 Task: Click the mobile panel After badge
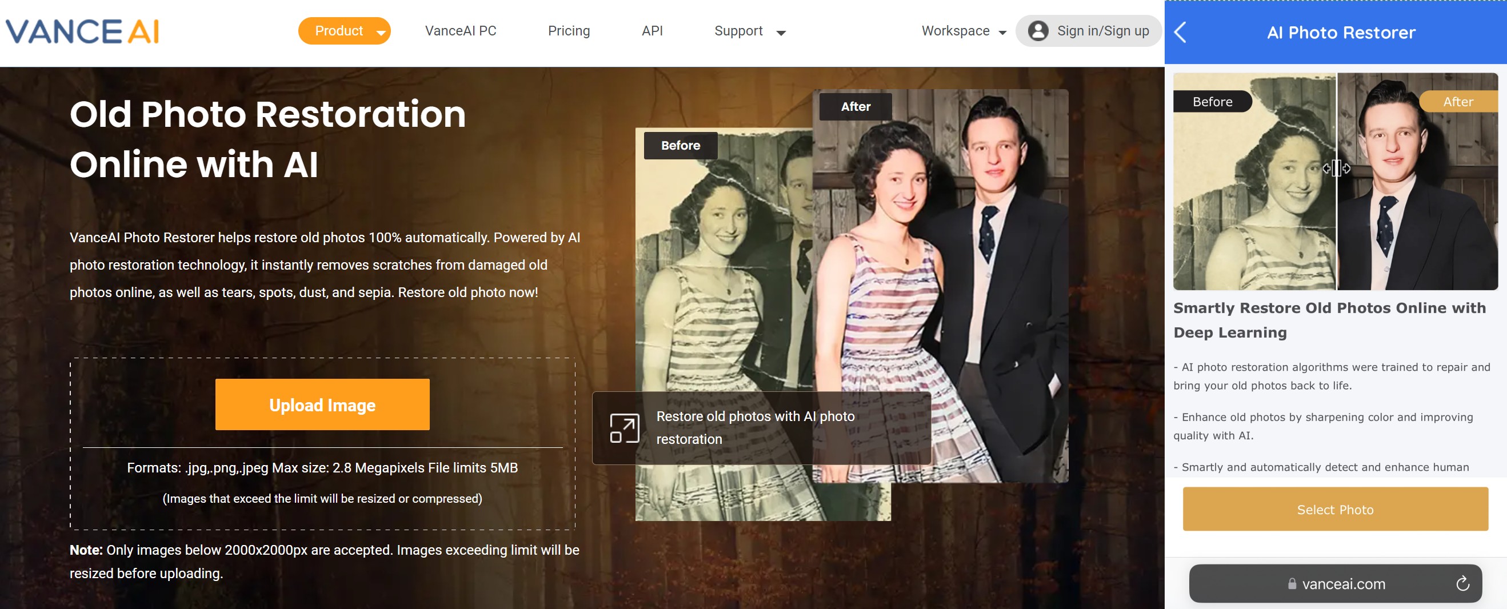1458,102
